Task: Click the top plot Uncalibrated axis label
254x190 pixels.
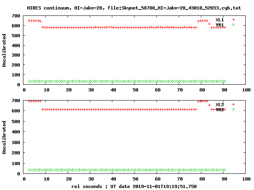Action: point(4,50)
